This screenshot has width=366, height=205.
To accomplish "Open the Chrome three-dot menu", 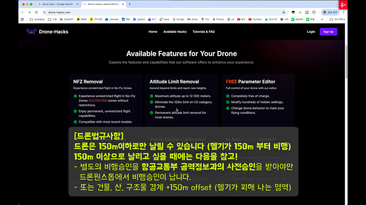I will 343,12.
